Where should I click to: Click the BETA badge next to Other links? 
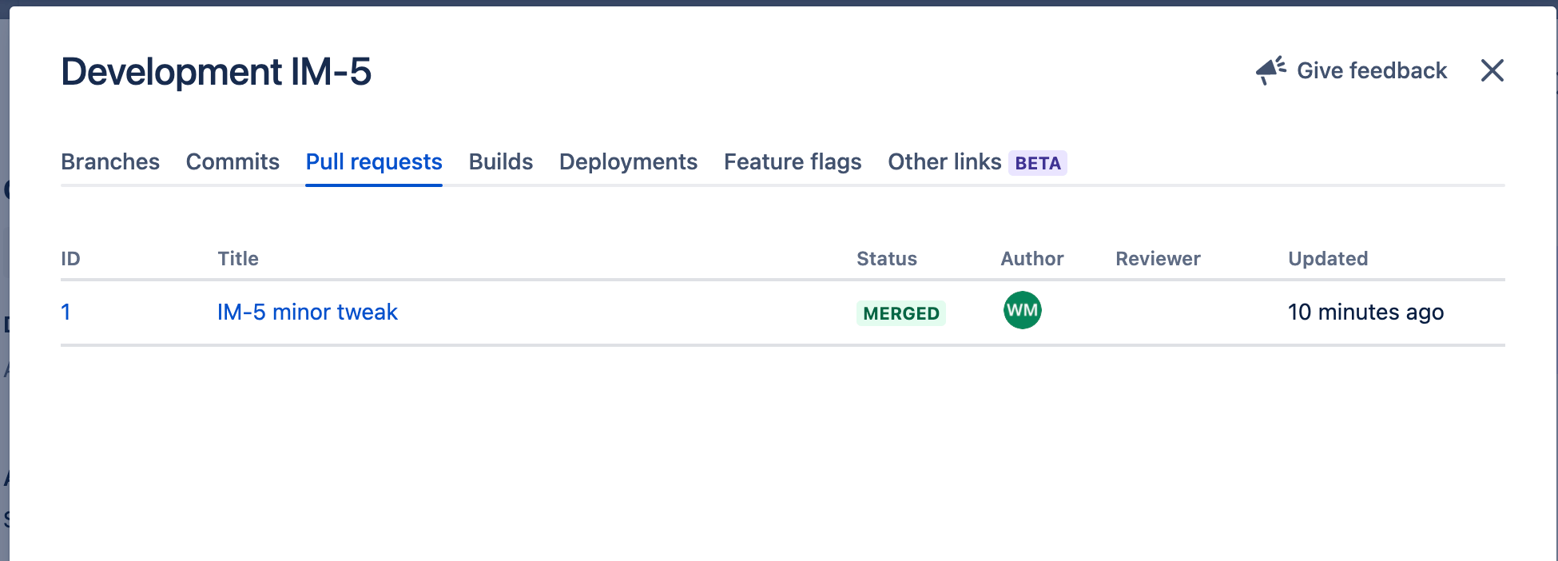(x=1037, y=163)
